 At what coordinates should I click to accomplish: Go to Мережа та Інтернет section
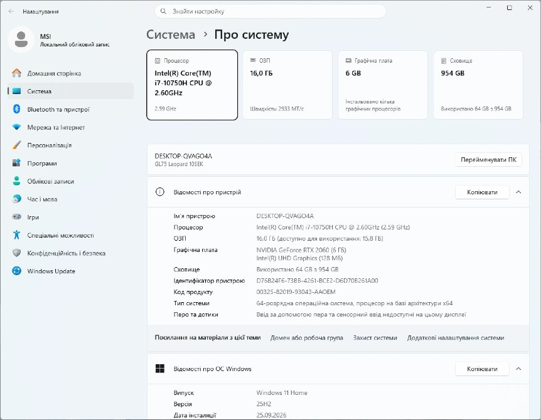[x=70, y=127]
